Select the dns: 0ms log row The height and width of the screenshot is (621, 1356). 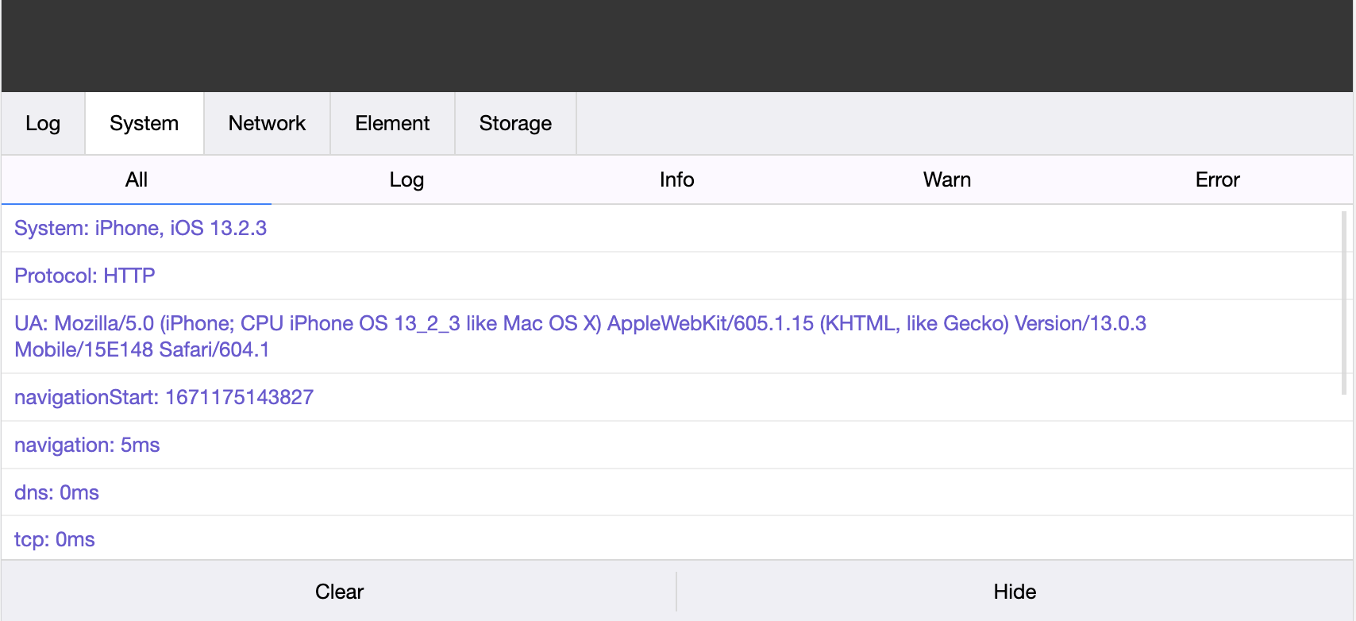click(57, 492)
